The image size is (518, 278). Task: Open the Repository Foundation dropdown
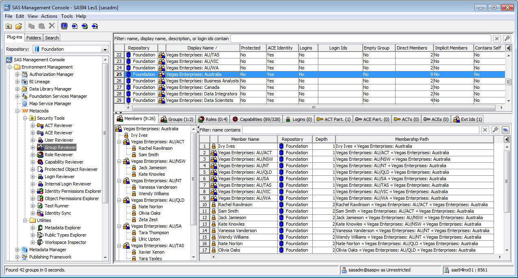click(105, 49)
